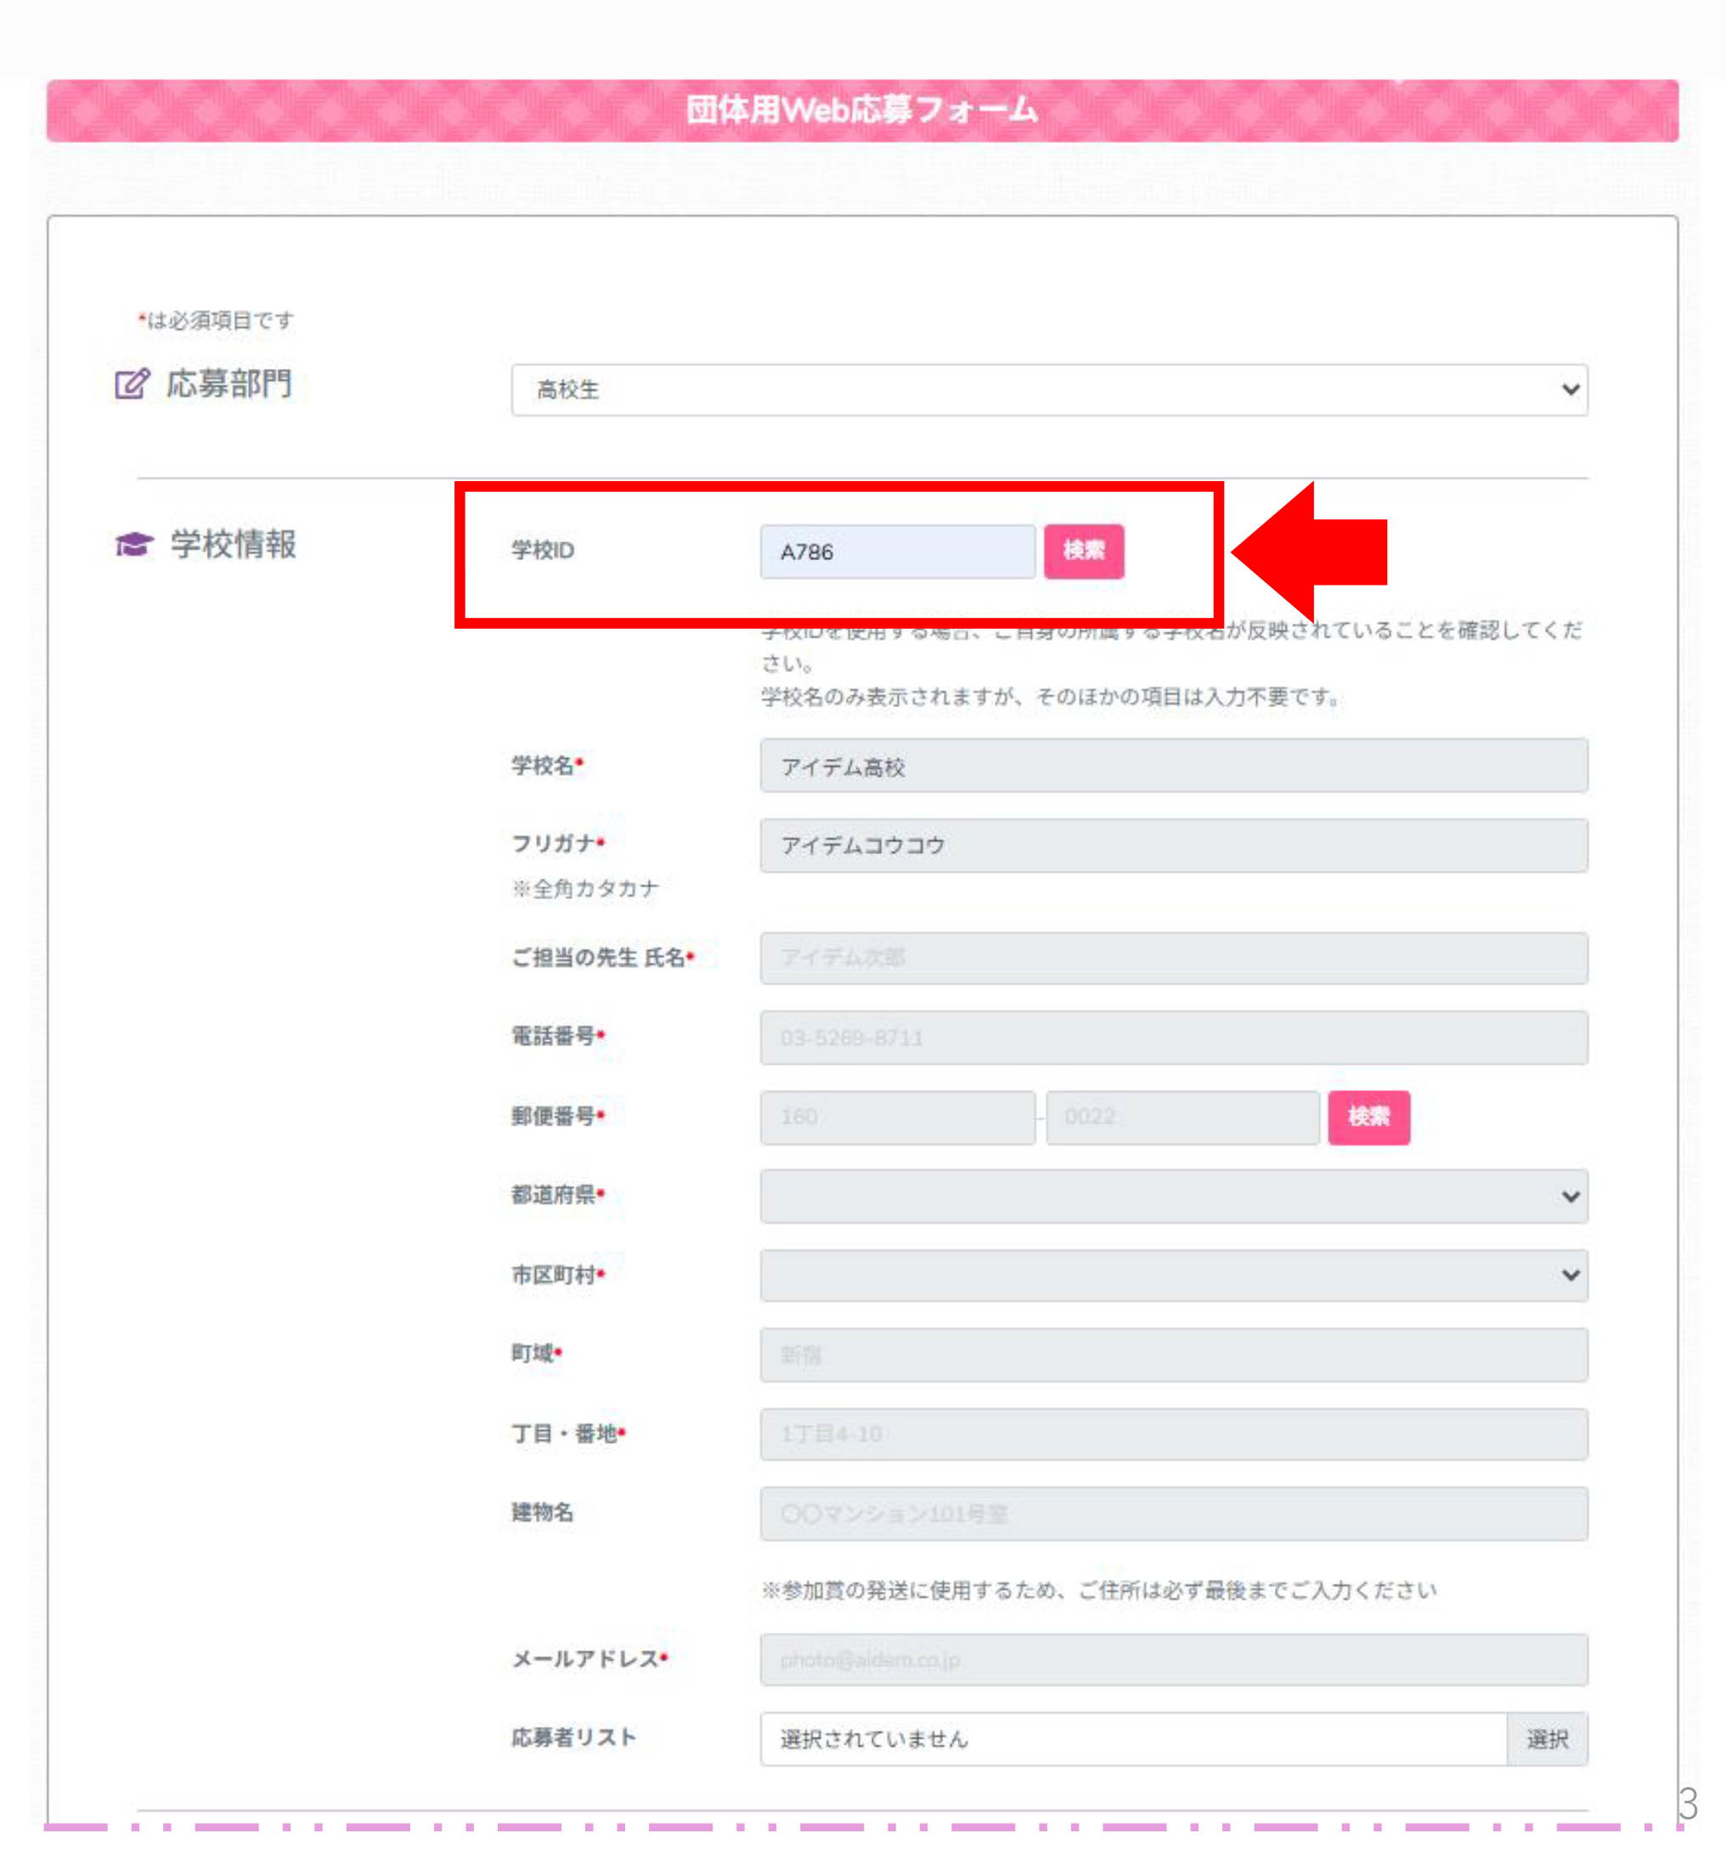The image size is (1726, 1856).
Task: Click the 建物名 input field
Action: [1173, 1514]
